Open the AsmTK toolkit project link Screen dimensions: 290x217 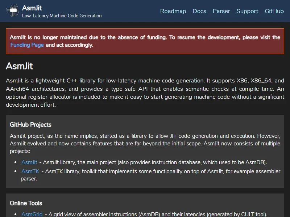click(x=30, y=171)
